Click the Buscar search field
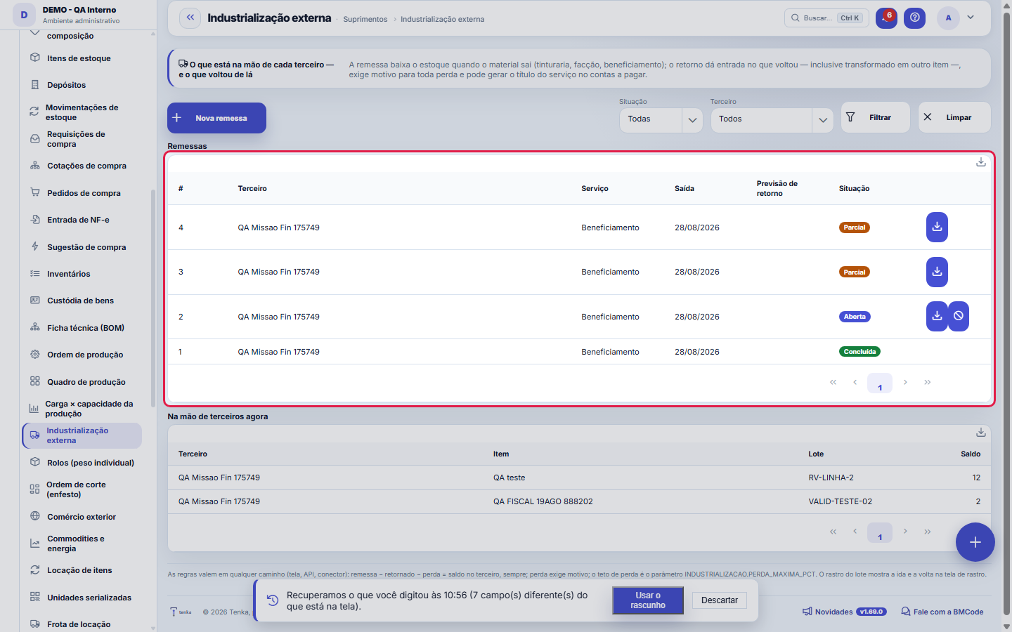Viewport: 1012px width, 632px height. point(826,18)
